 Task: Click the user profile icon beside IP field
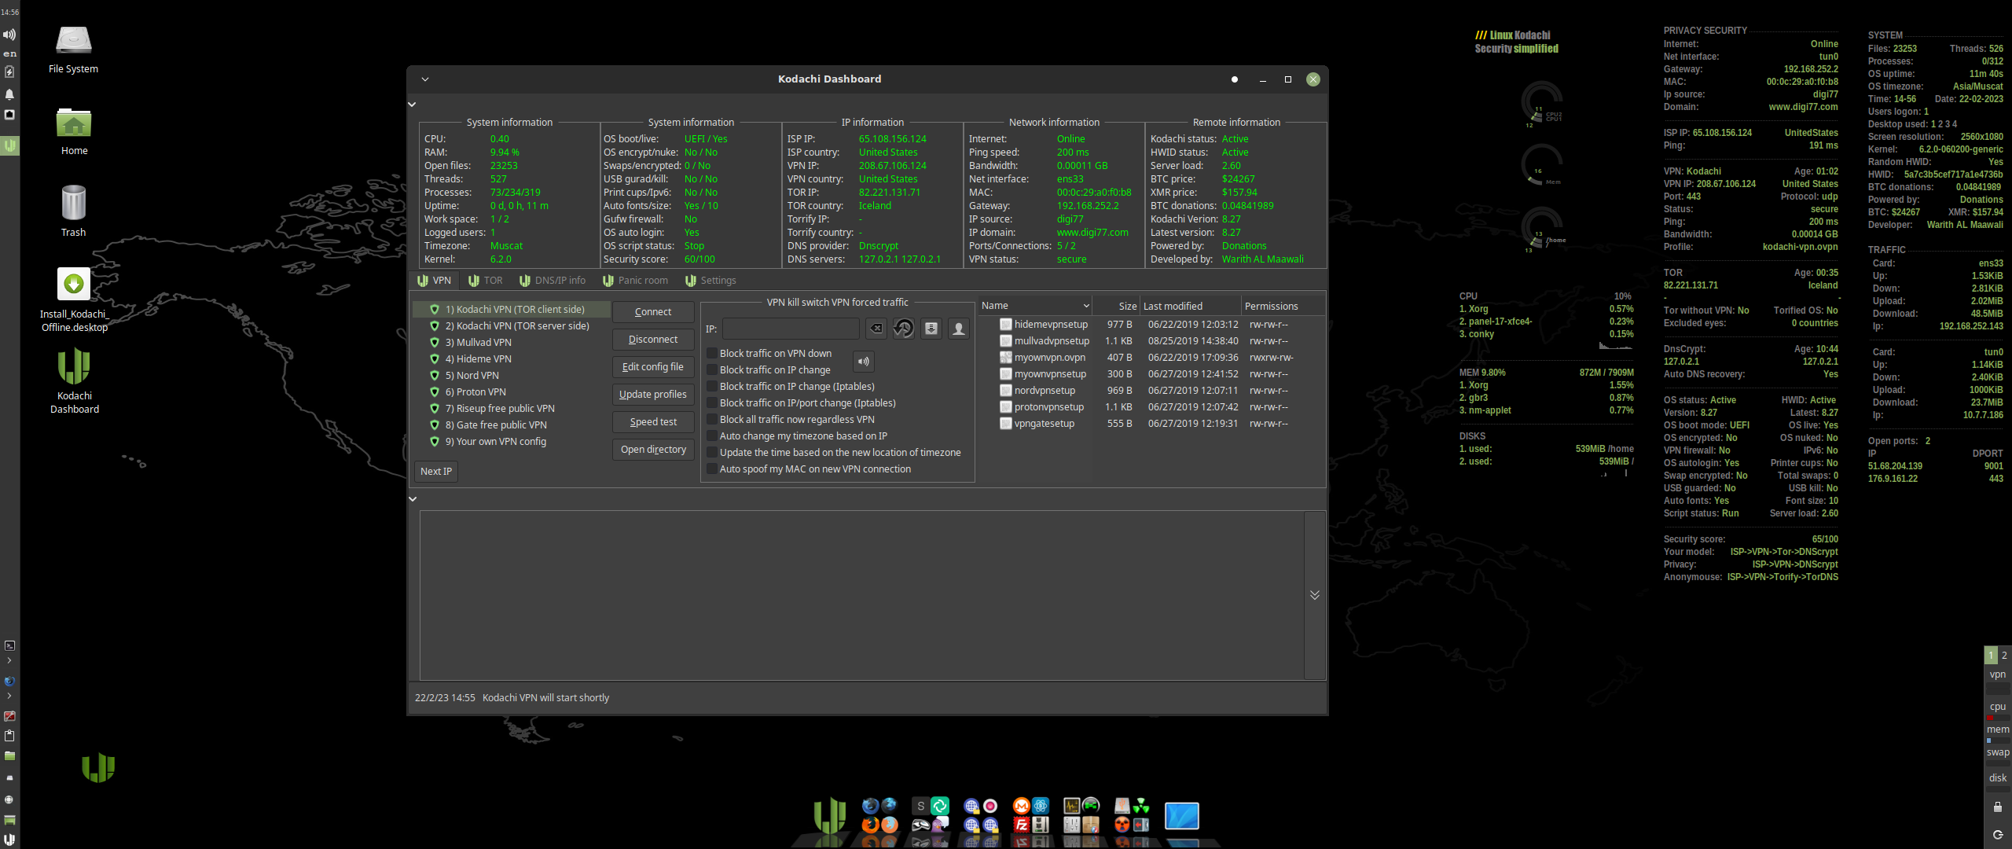[959, 329]
